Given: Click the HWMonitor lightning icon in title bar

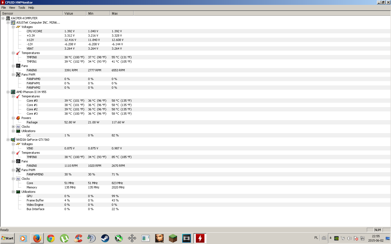Looking at the screenshot, I should (x=3, y=2).
